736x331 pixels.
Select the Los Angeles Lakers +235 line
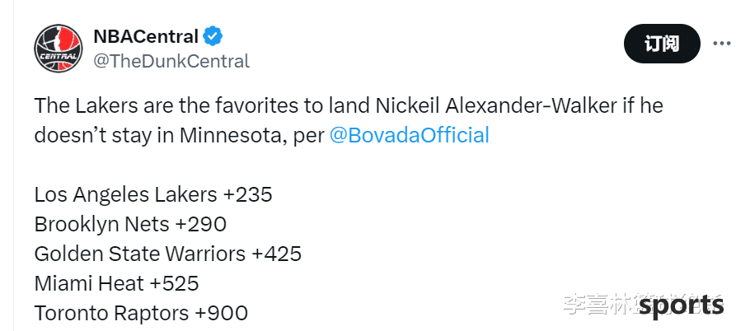tap(153, 194)
